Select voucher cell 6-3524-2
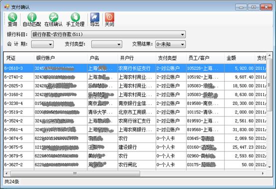This screenshot has height=189, width=276. pyautogui.click(x=18, y=121)
